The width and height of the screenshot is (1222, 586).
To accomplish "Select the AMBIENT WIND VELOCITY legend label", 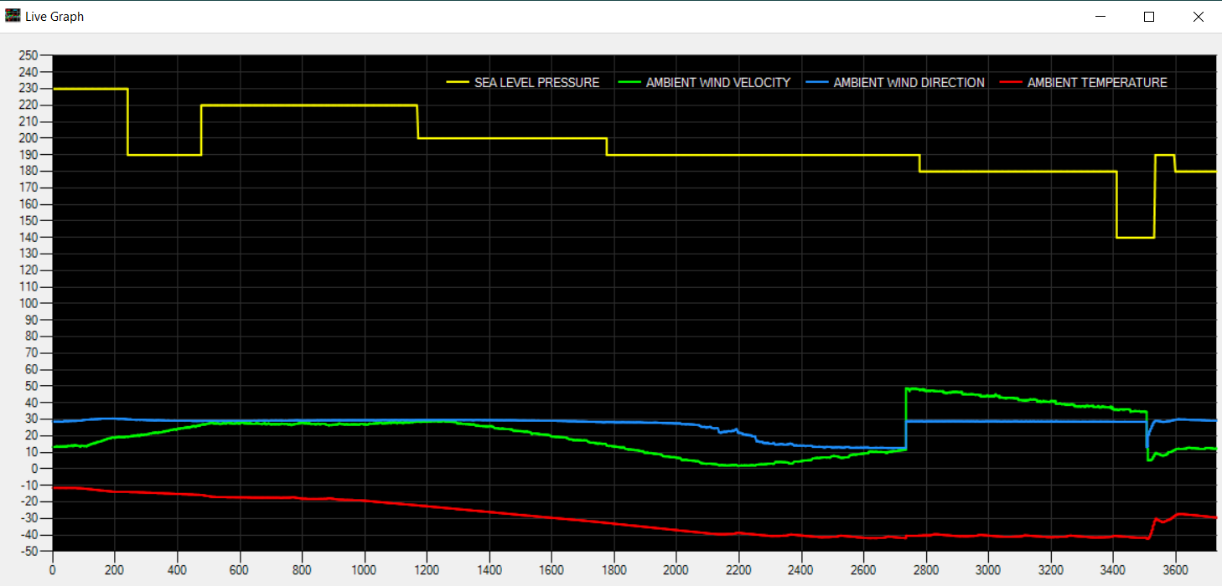I will tap(717, 83).
